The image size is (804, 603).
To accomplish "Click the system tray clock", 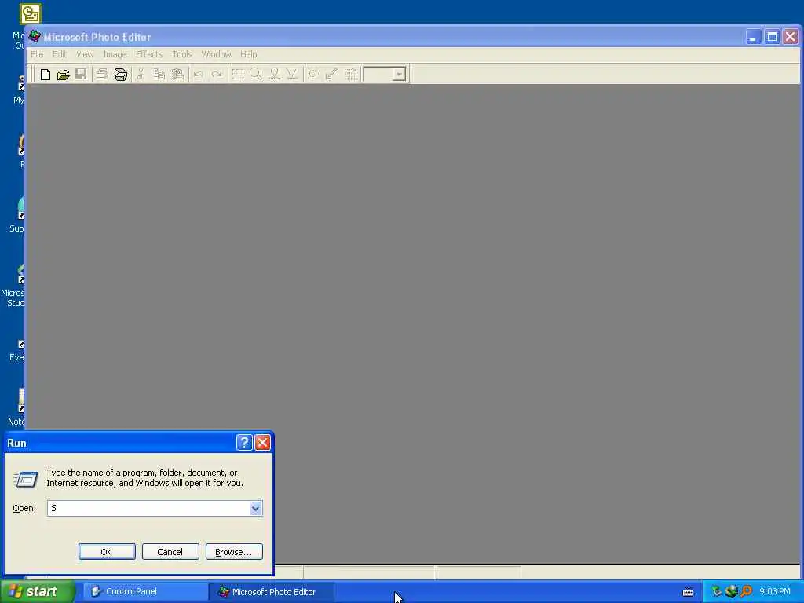I will pyautogui.click(x=775, y=592).
